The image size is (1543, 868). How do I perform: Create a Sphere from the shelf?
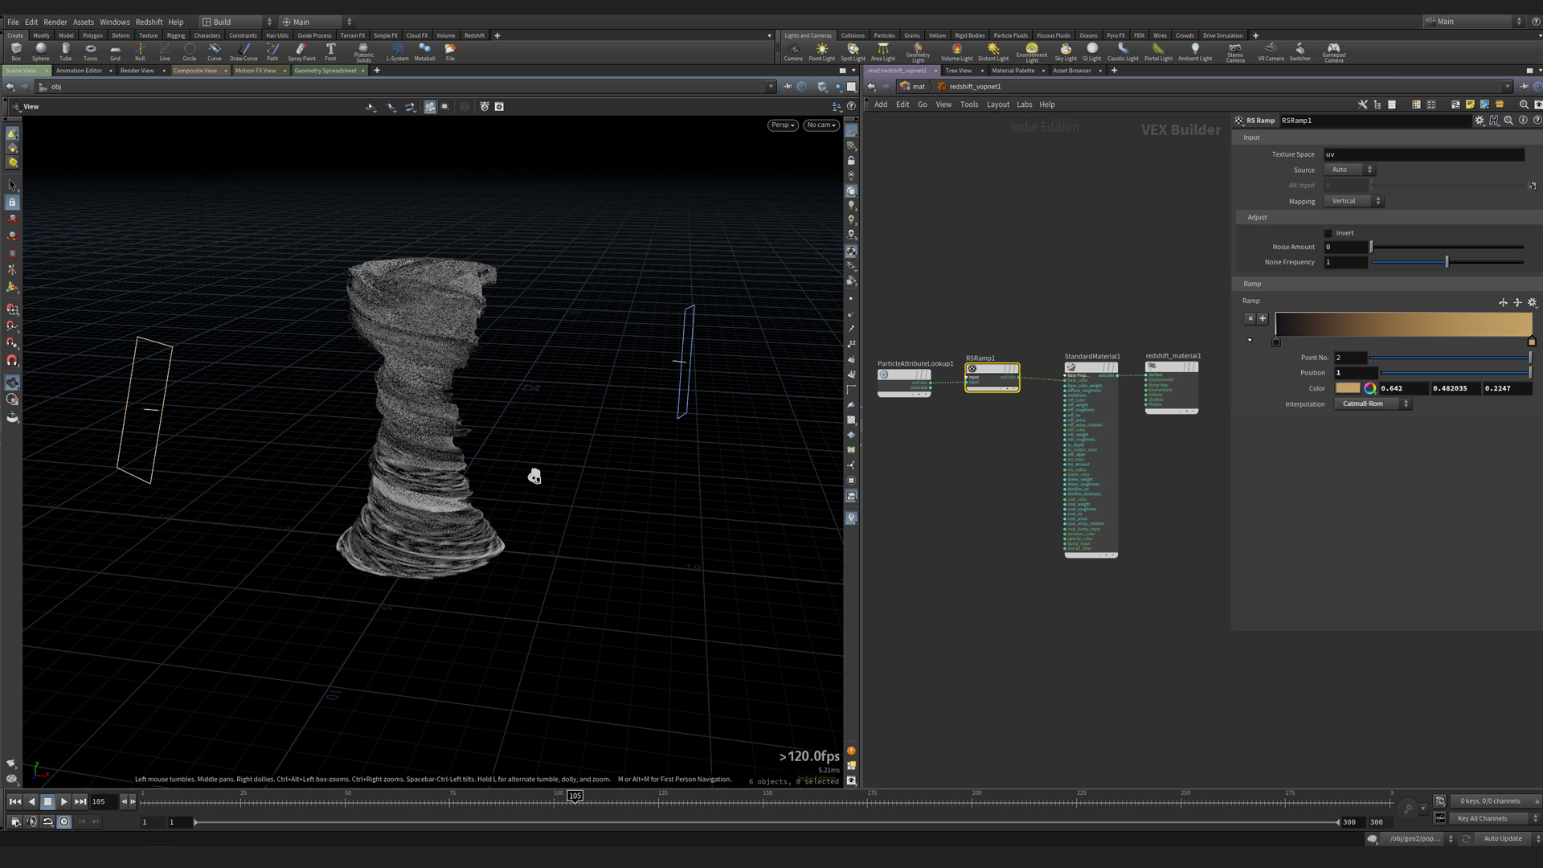coord(40,51)
